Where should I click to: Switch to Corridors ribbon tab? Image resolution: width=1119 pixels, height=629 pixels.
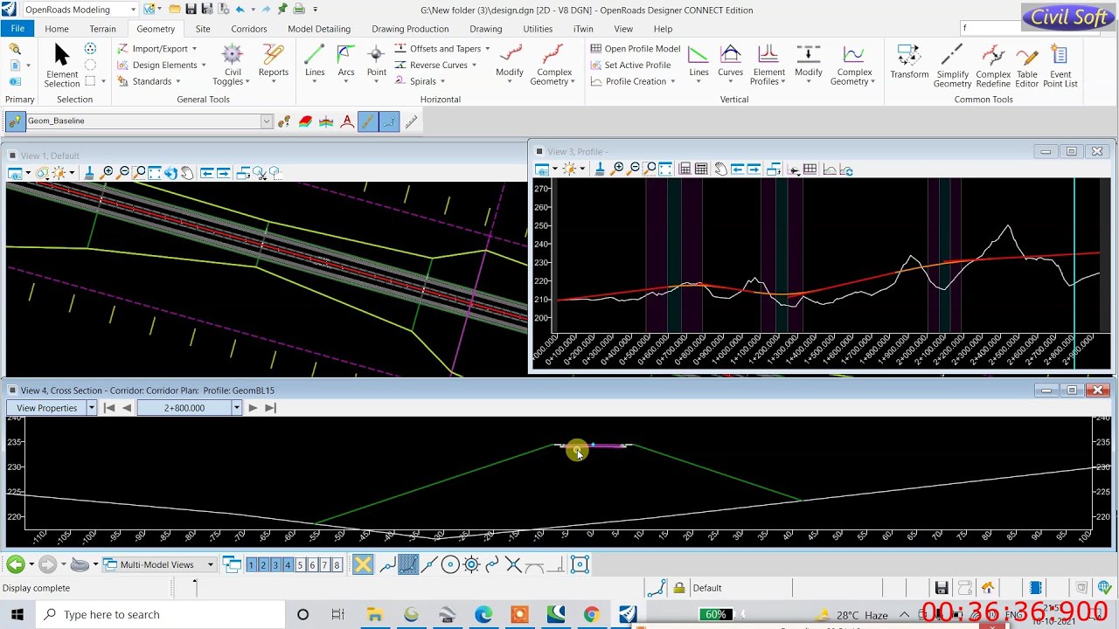click(249, 29)
